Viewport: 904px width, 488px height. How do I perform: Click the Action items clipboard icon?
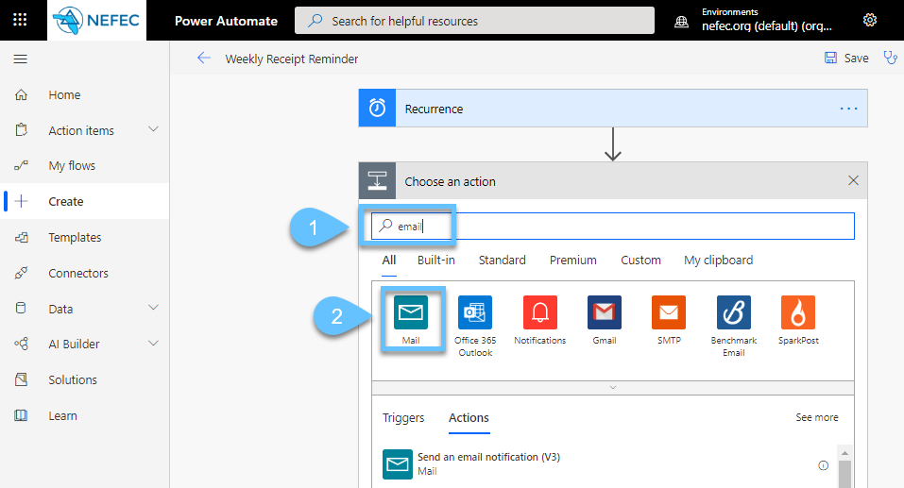click(21, 130)
